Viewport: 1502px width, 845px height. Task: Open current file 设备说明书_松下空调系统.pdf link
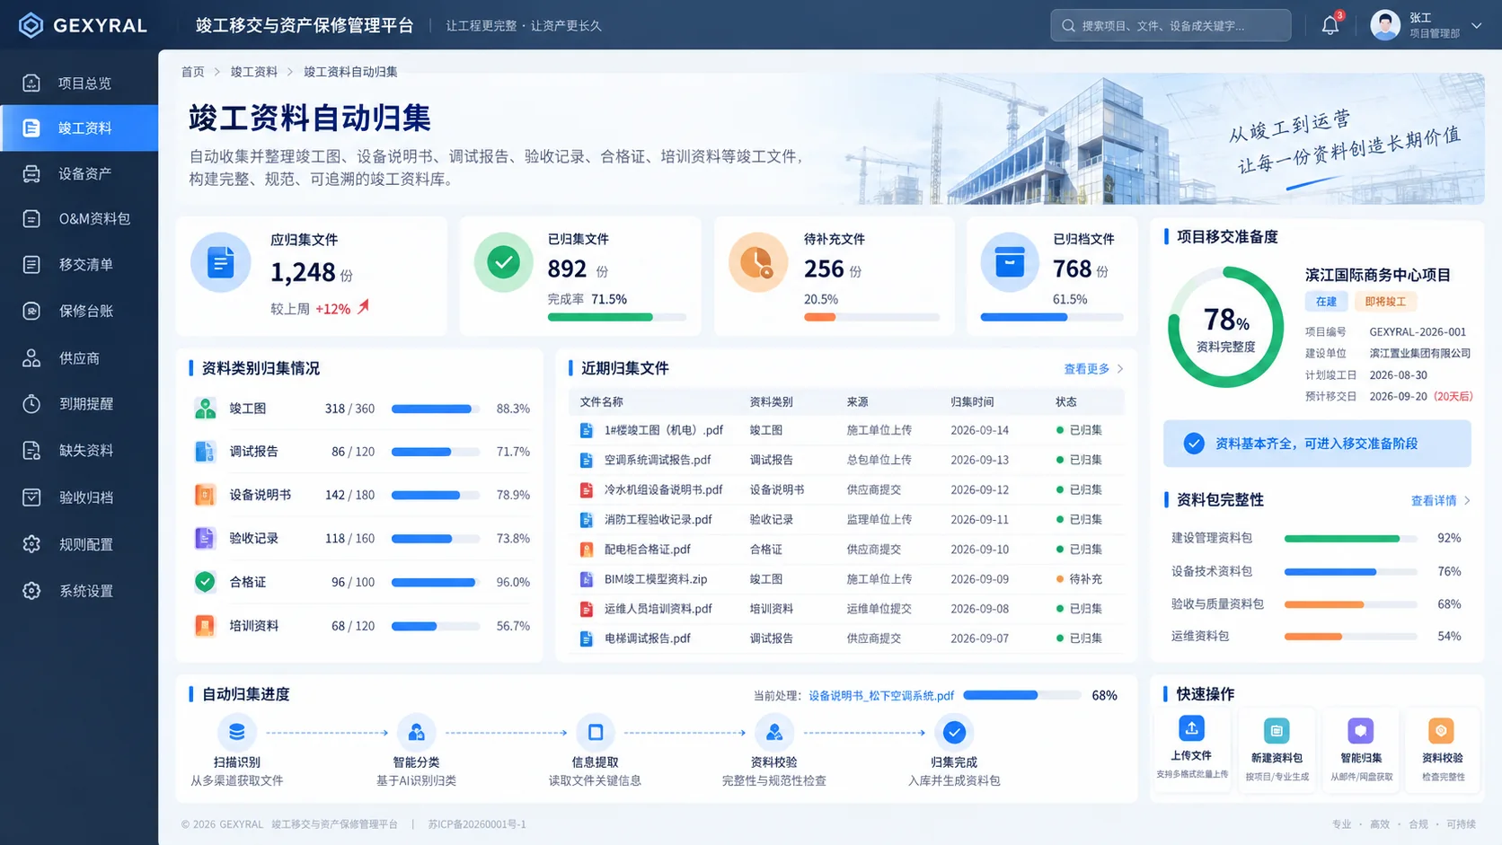[x=881, y=696]
